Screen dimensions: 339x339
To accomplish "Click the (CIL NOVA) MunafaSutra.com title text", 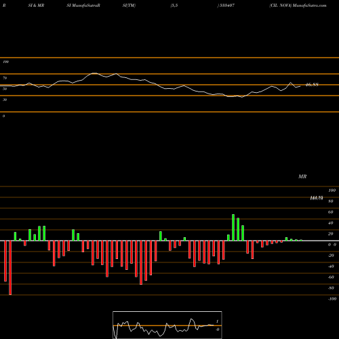I will (x=298, y=5).
